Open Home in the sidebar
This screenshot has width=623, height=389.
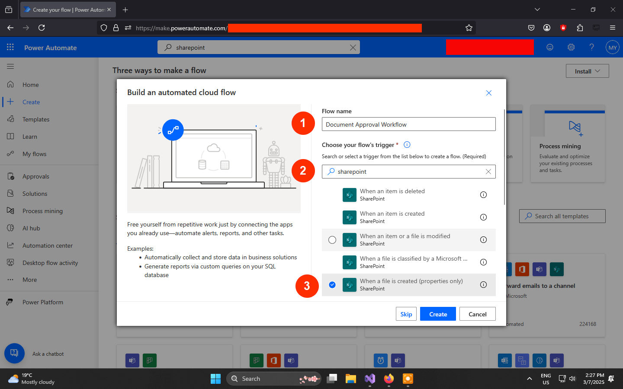coord(31,85)
